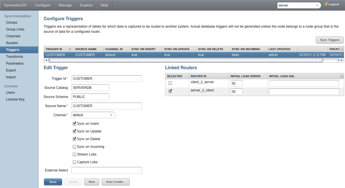Open the Configure menu
This screenshot has width=345, height=188.
pyautogui.click(x=42, y=5)
